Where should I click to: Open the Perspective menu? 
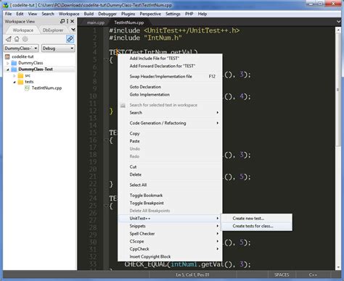click(150, 14)
